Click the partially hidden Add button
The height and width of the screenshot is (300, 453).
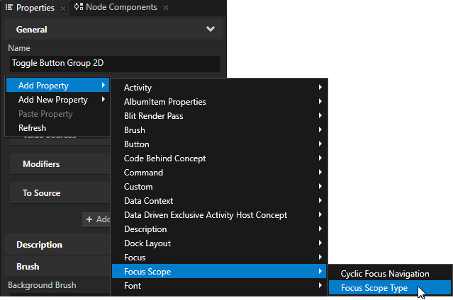96,219
